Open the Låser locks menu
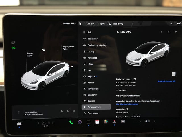This screenshot has width=182, height=137. [x=88, y=64]
